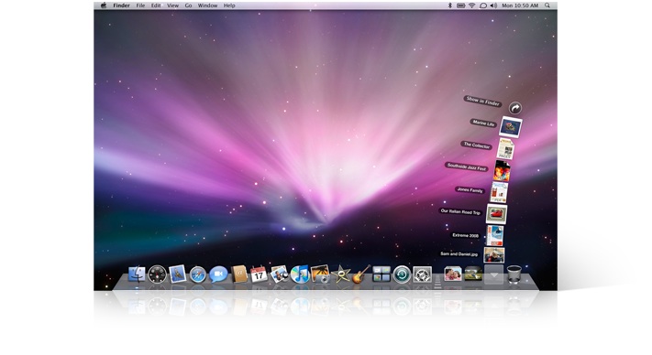This screenshot has height=355, width=652.
Task: Open the Trash in the Dock
Action: coord(514,274)
